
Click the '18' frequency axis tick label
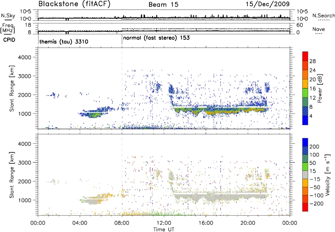tap(28, 25)
